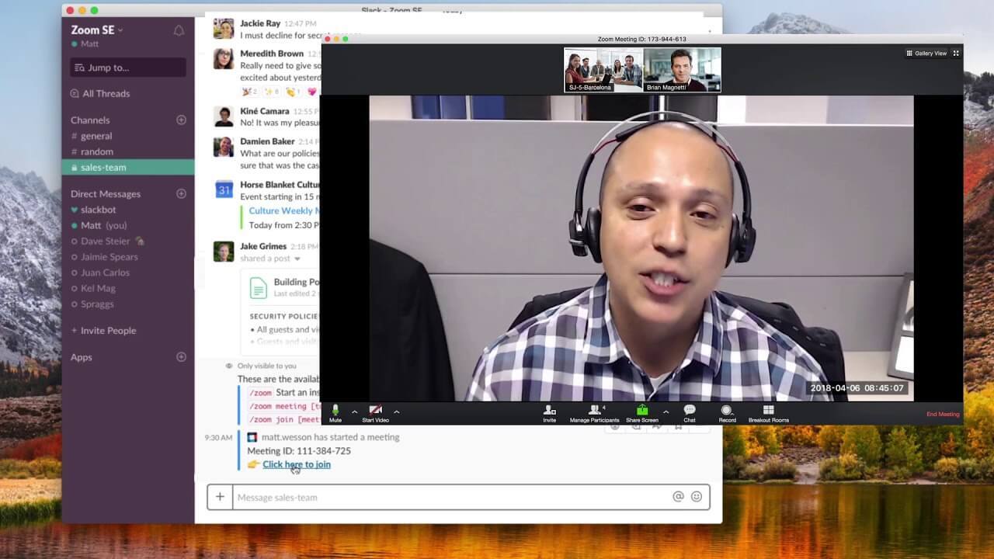This screenshot has height=559, width=994.
Task: Click the Slack notifications bell icon
Action: point(179,31)
